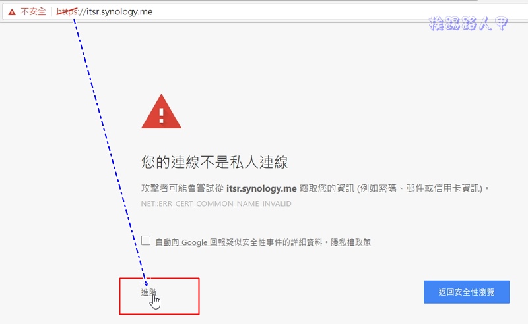Click the separator after the 不安全 label

tap(51, 12)
